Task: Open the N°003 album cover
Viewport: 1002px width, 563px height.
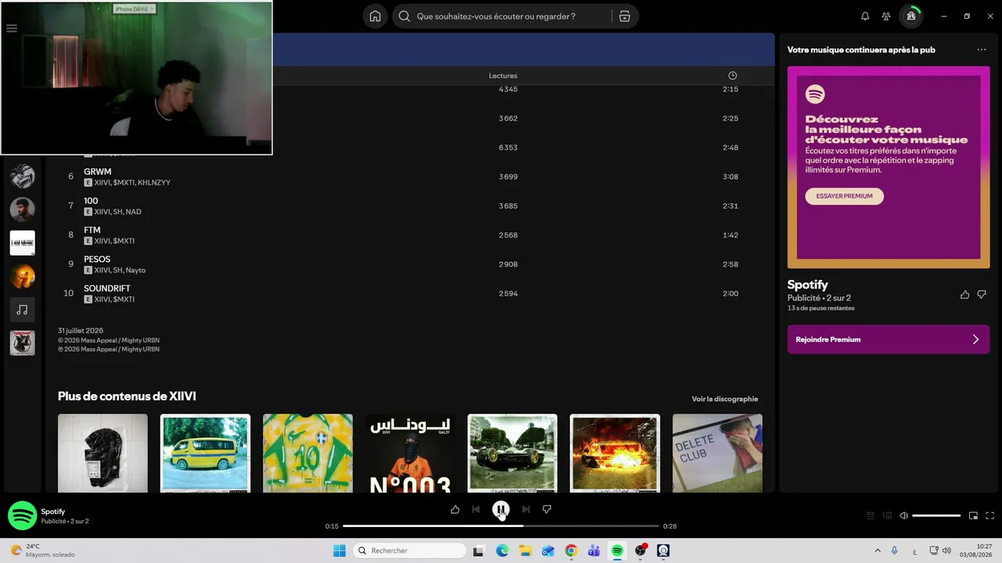Action: pos(410,454)
